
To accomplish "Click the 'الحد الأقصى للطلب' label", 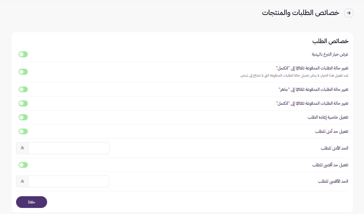I will 332,181.
